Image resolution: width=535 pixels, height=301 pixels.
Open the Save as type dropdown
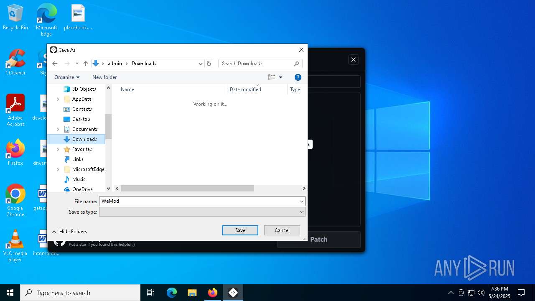(202, 212)
